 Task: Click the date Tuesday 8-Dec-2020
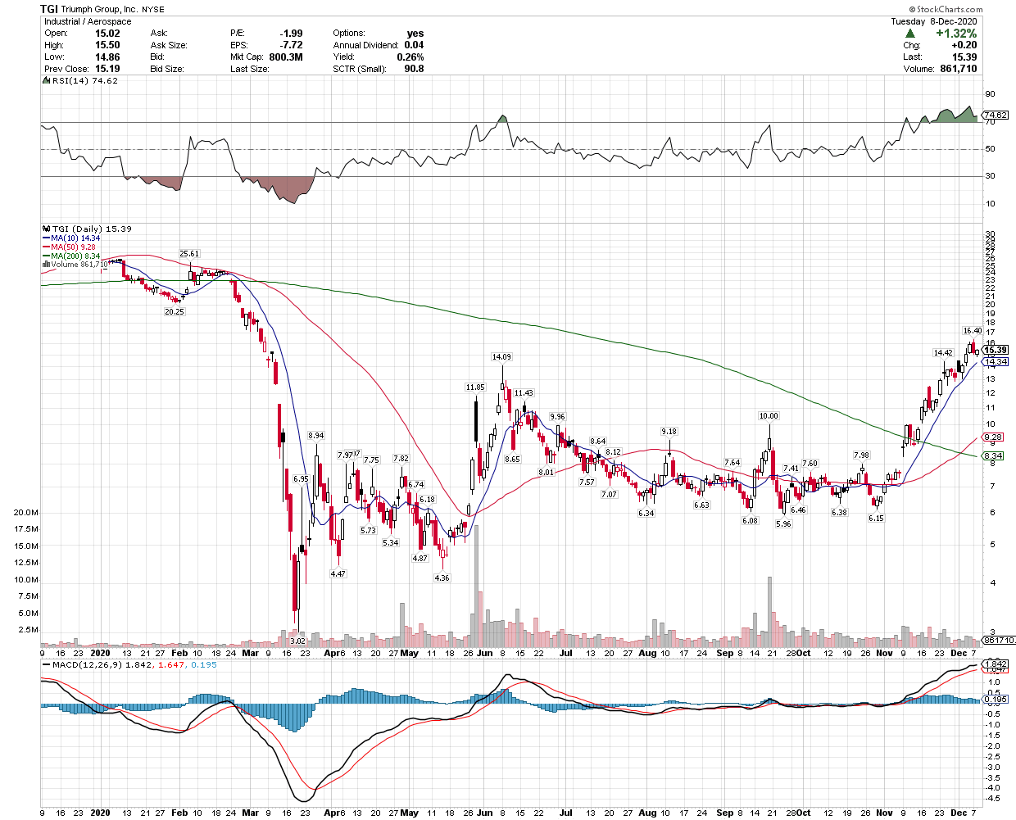click(934, 21)
